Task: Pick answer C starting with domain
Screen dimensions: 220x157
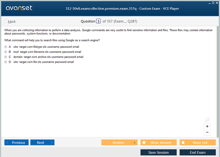Action: coord(6,57)
